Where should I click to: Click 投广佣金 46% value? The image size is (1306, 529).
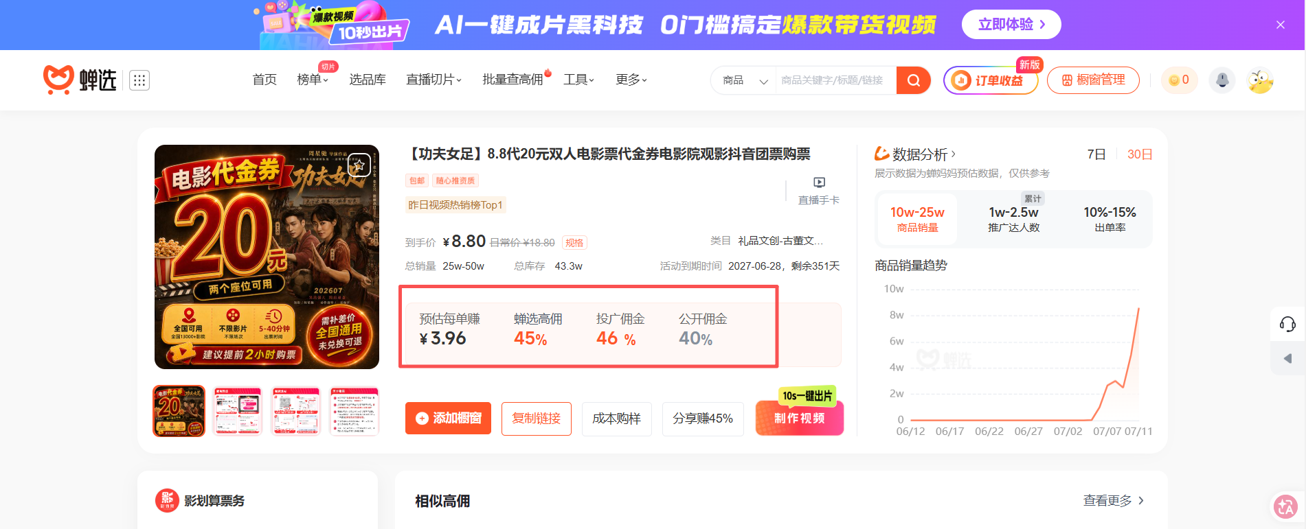(616, 338)
